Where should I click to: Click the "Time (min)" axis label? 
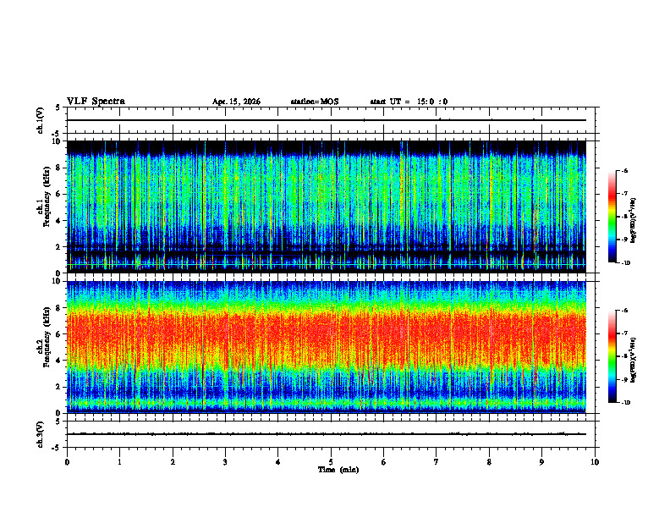point(338,470)
